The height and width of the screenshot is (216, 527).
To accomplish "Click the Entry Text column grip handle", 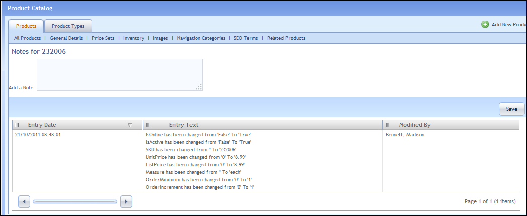I will point(148,125).
